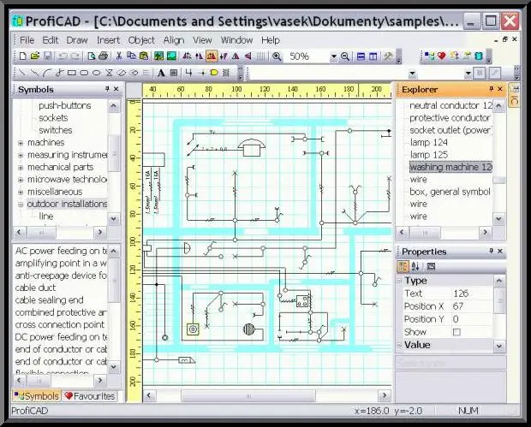Close the Symbols panel

pos(116,89)
